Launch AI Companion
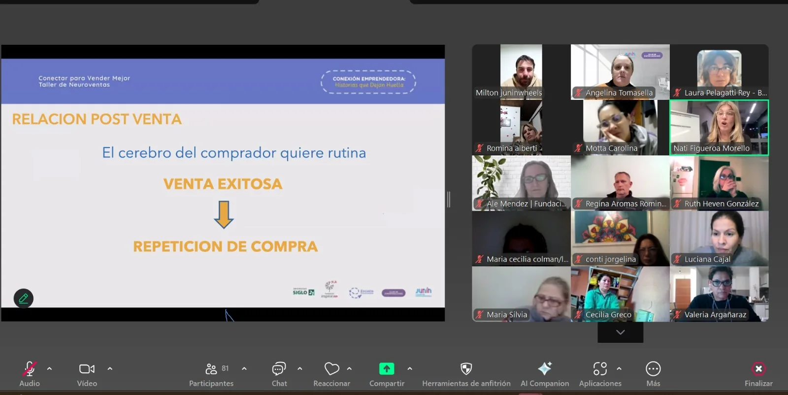This screenshot has height=395, width=788. tap(545, 373)
